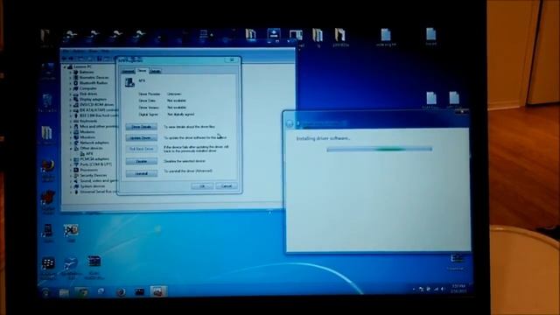Select Mice and other pointing devices
Screen dimensions: 560x315
[99, 126]
